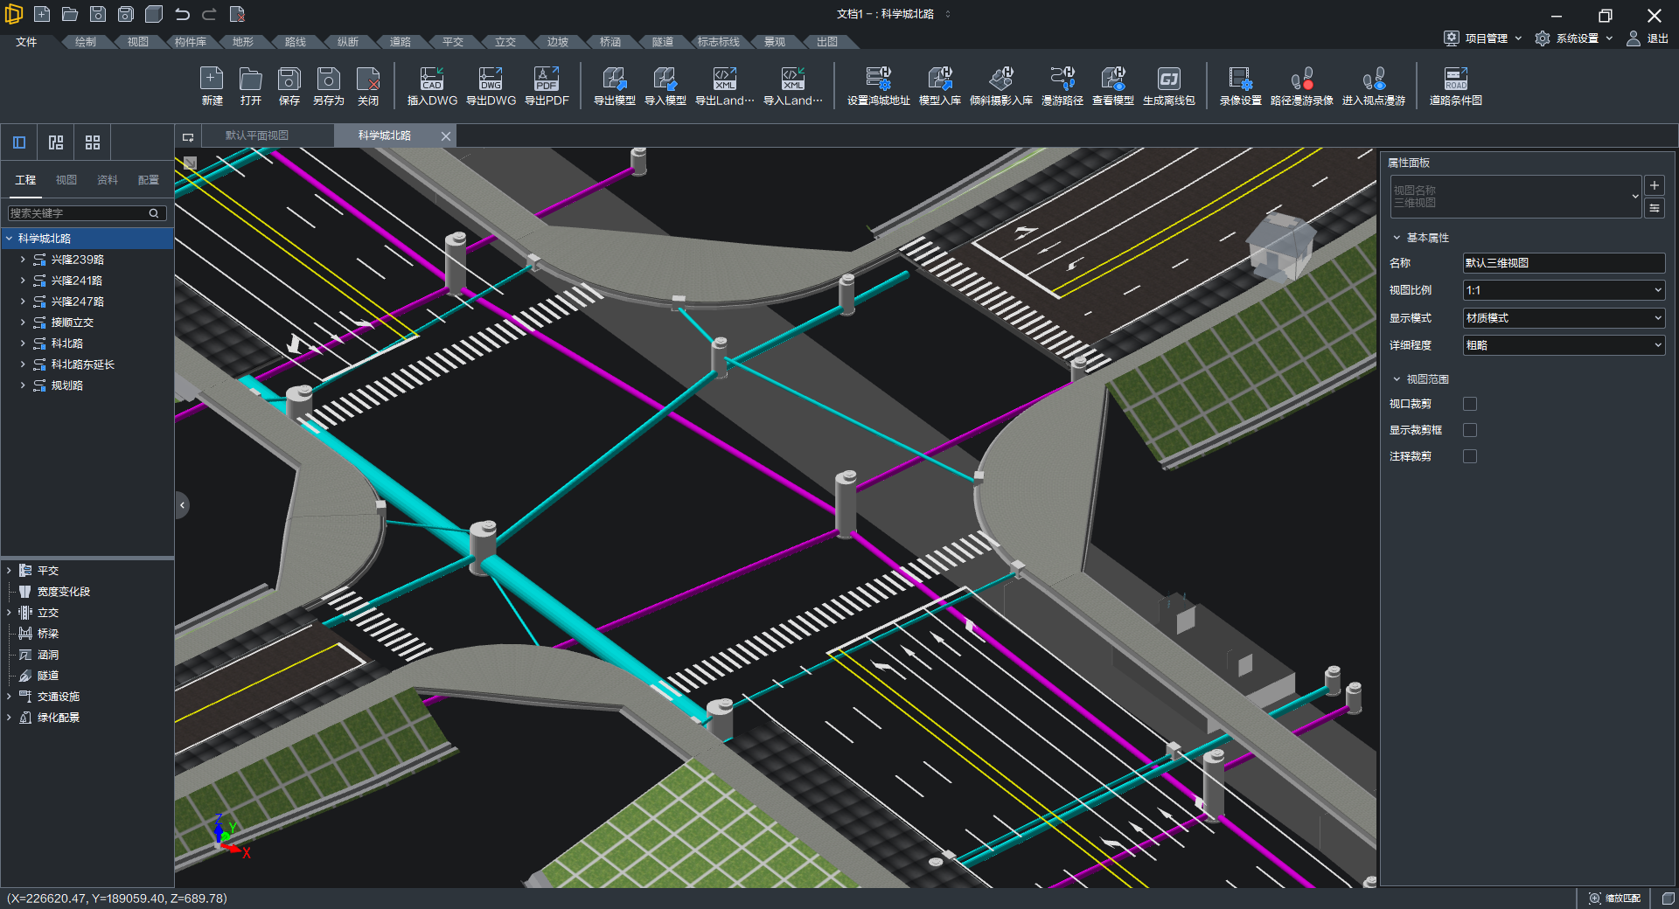
Task: Open the 显示模式 dropdown
Action: click(1564, 318)
